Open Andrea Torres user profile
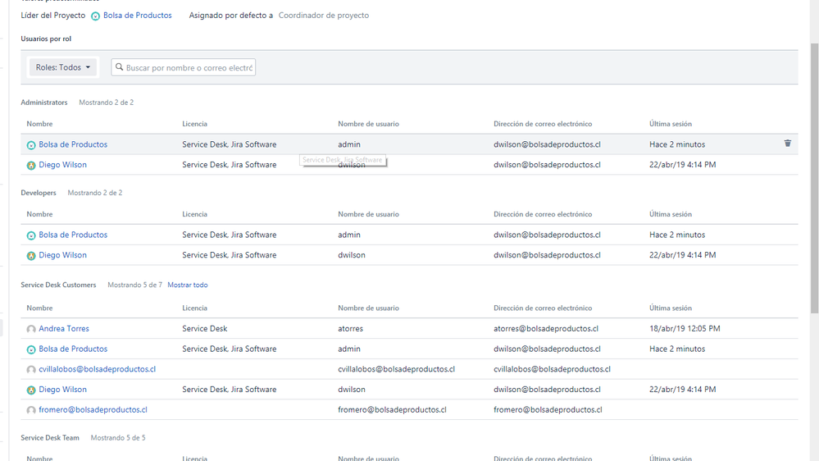The width and height of the screenshot is (819, 461). point(64,328)
